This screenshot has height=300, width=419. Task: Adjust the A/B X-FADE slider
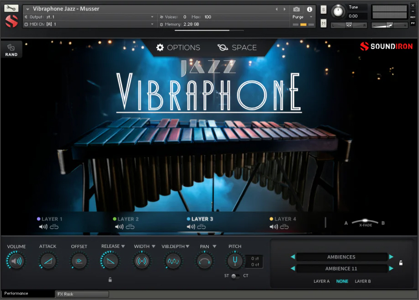click(365, 221)
